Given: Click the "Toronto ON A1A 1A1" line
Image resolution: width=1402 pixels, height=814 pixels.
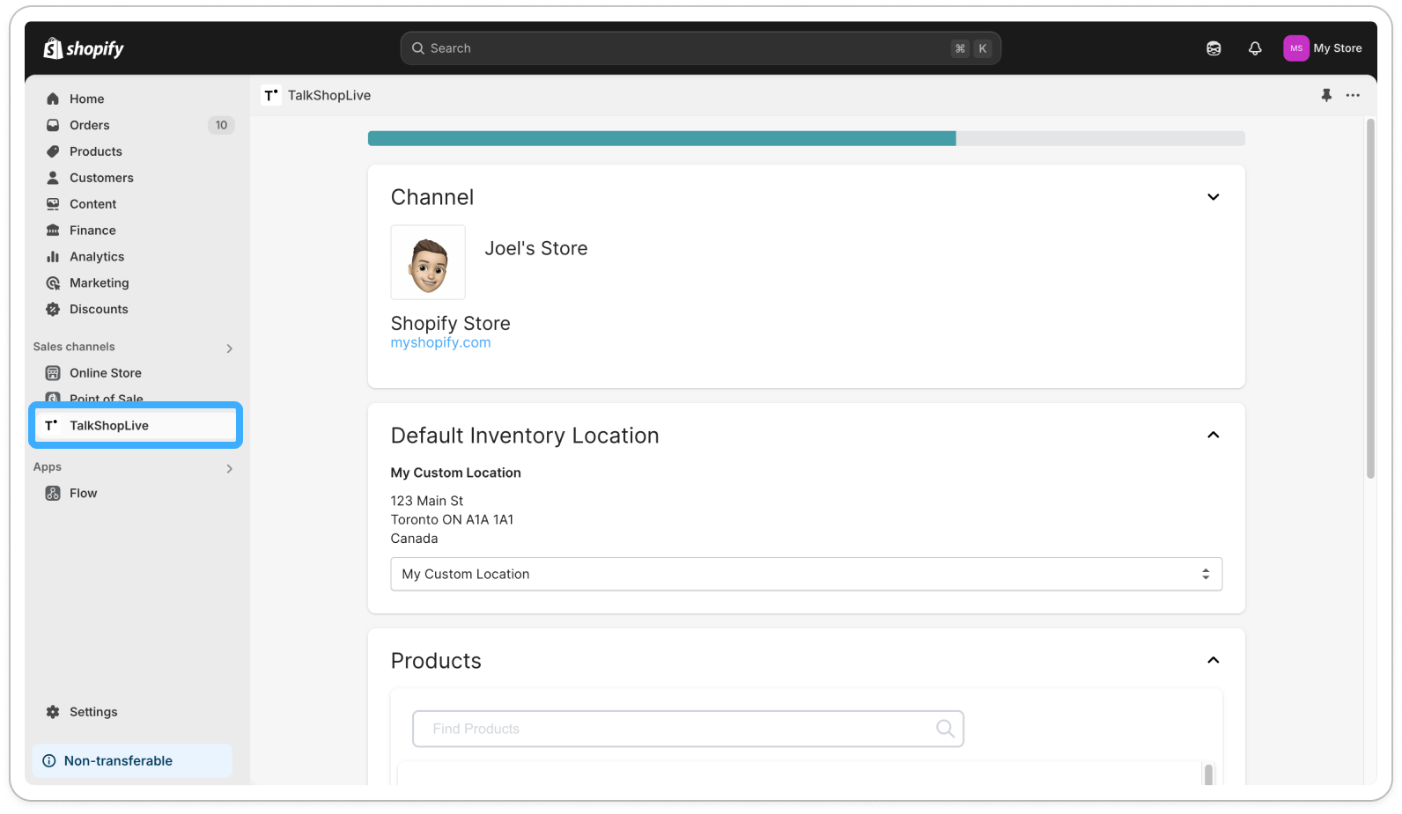Looking at the screenshot, I should click(452, 519).
